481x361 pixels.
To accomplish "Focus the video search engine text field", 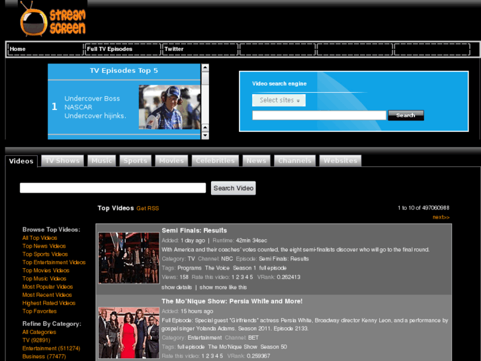I will 319,115.
